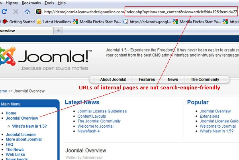Open The Joomla! Community news link
The image size is (239, 160).
(99, 121)
